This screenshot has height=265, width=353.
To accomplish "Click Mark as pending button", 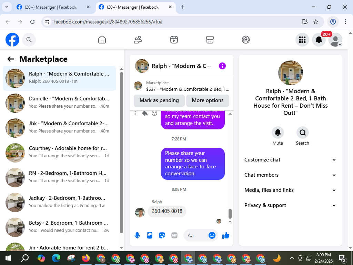I will 159,100.
